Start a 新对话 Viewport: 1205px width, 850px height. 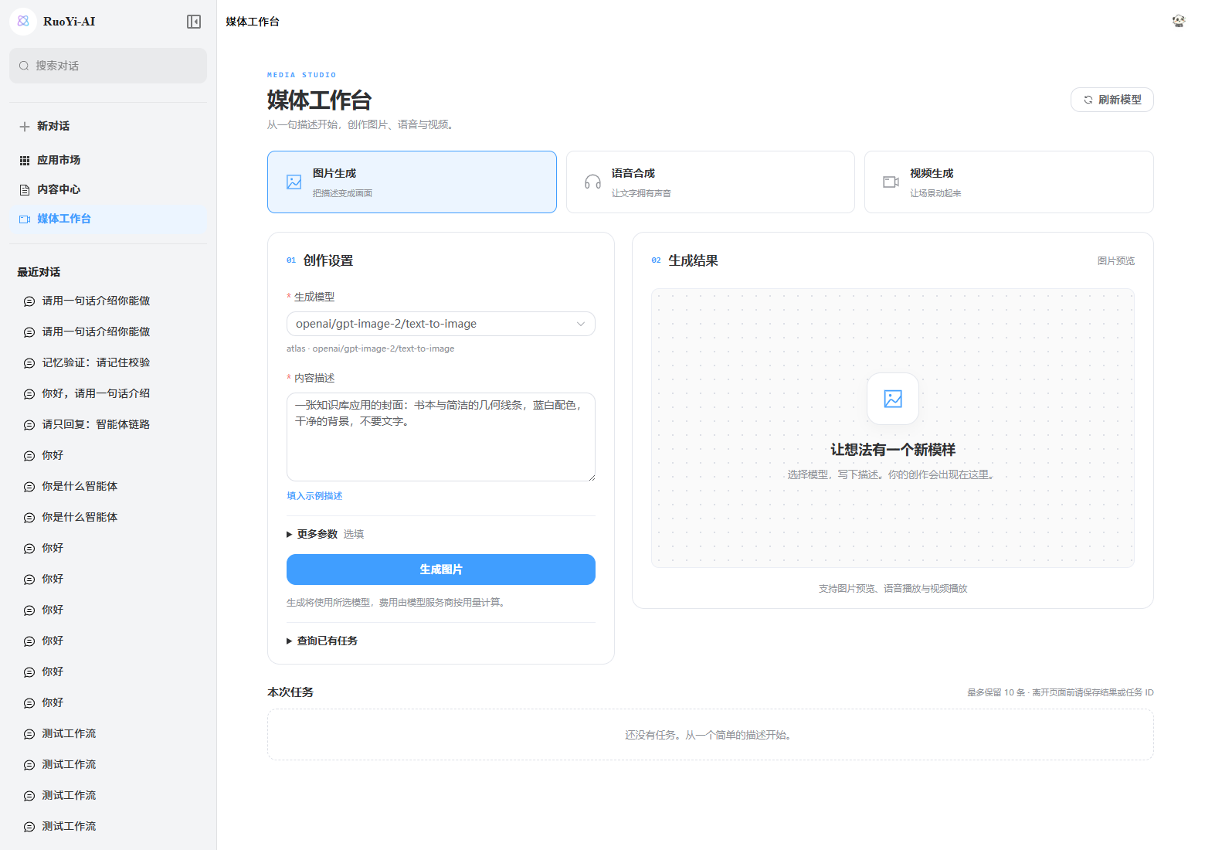pos(108,126)
